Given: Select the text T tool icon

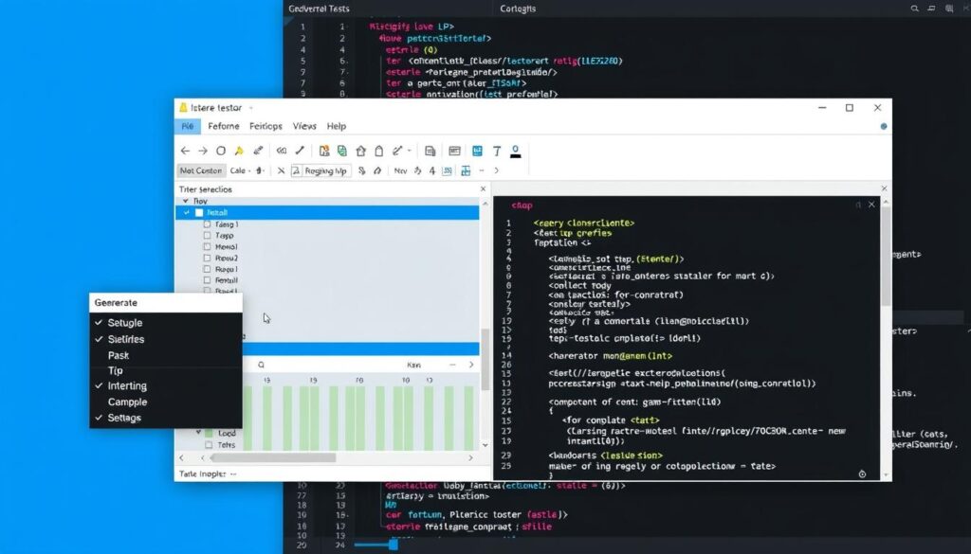Looking at the screenshot, I should click(x=496, y=151).
